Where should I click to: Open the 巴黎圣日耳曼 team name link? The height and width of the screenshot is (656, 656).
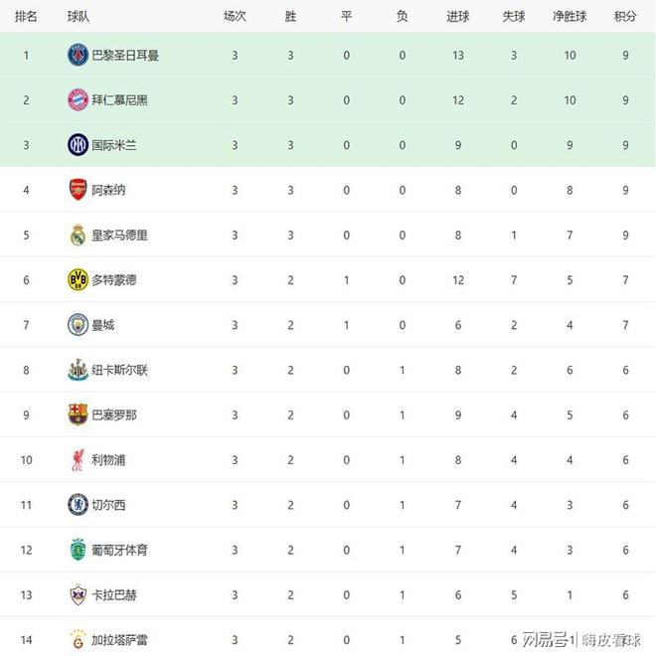click(125, 56)
